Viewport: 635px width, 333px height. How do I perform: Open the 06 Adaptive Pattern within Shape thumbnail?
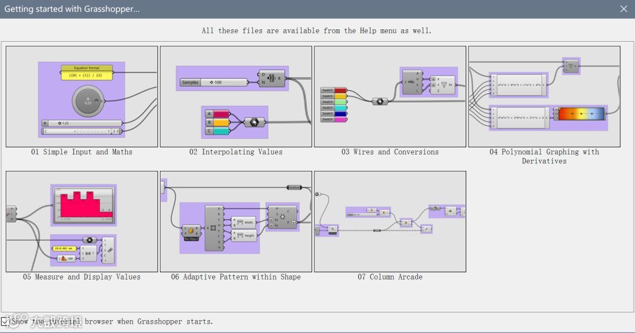point(236,221)
